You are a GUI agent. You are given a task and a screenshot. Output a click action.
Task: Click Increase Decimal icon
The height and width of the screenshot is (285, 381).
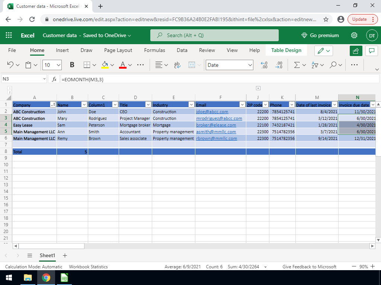point(264,65)
